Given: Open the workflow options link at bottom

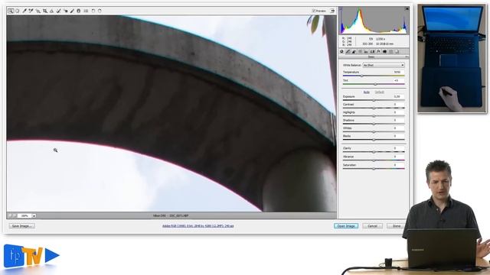Looking at the screenshot, I should [x=198, y=226].
